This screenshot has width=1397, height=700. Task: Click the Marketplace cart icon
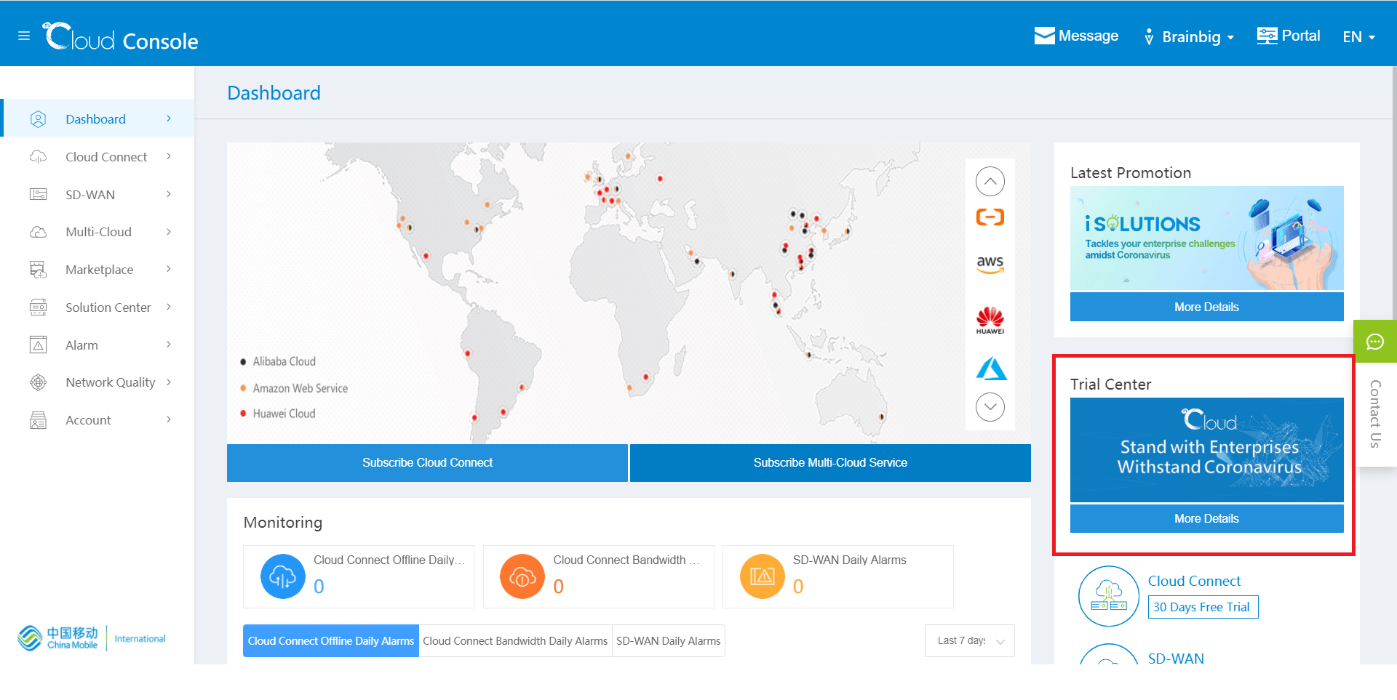[x=38, y=270]
